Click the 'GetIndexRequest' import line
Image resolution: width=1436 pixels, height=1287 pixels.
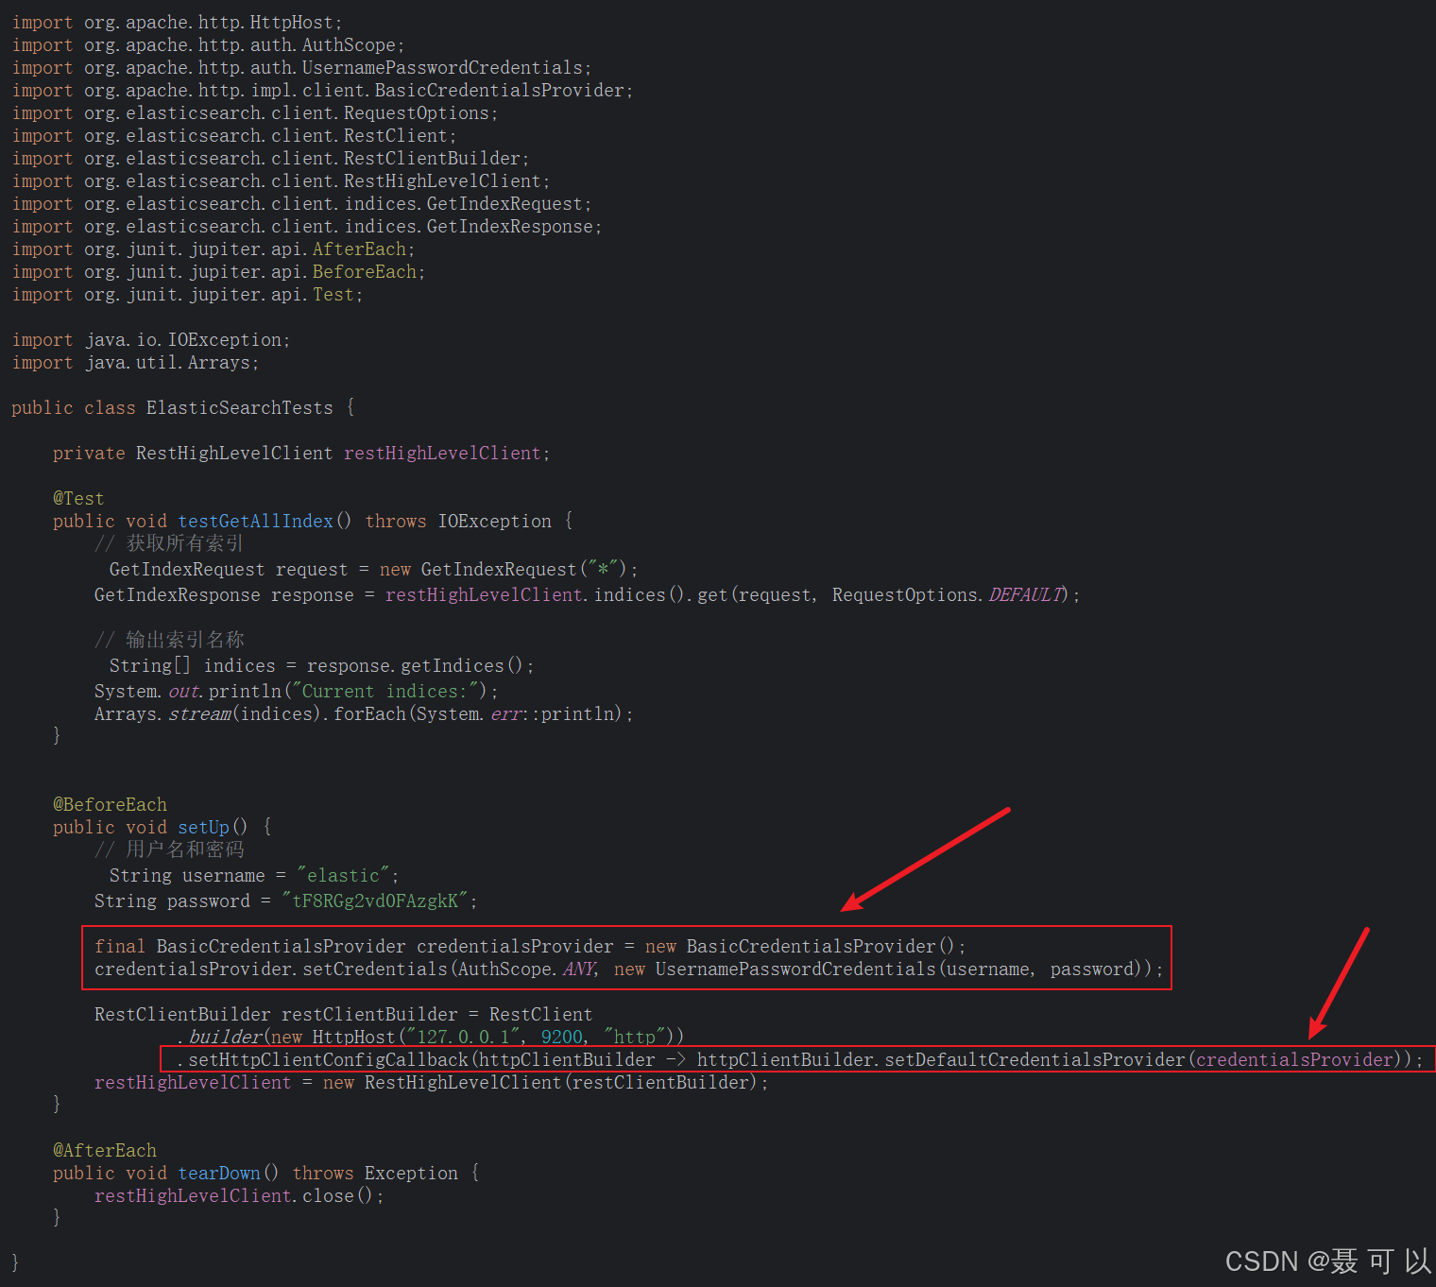[302, 204]
